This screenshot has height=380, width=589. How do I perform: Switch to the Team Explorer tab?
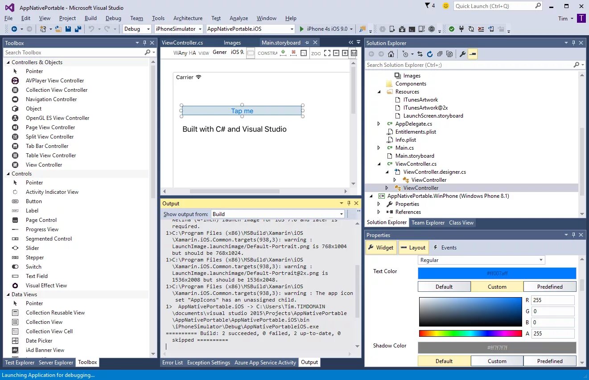click(428, 223)
